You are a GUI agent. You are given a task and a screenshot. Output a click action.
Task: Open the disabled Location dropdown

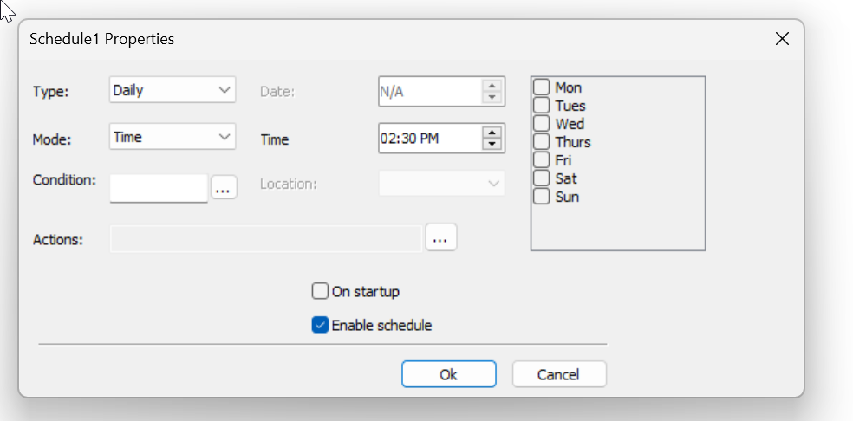(442, 184)
